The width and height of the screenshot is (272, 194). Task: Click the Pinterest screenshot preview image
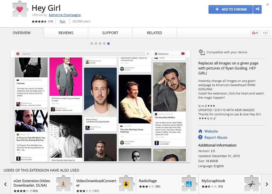point(100,106)
